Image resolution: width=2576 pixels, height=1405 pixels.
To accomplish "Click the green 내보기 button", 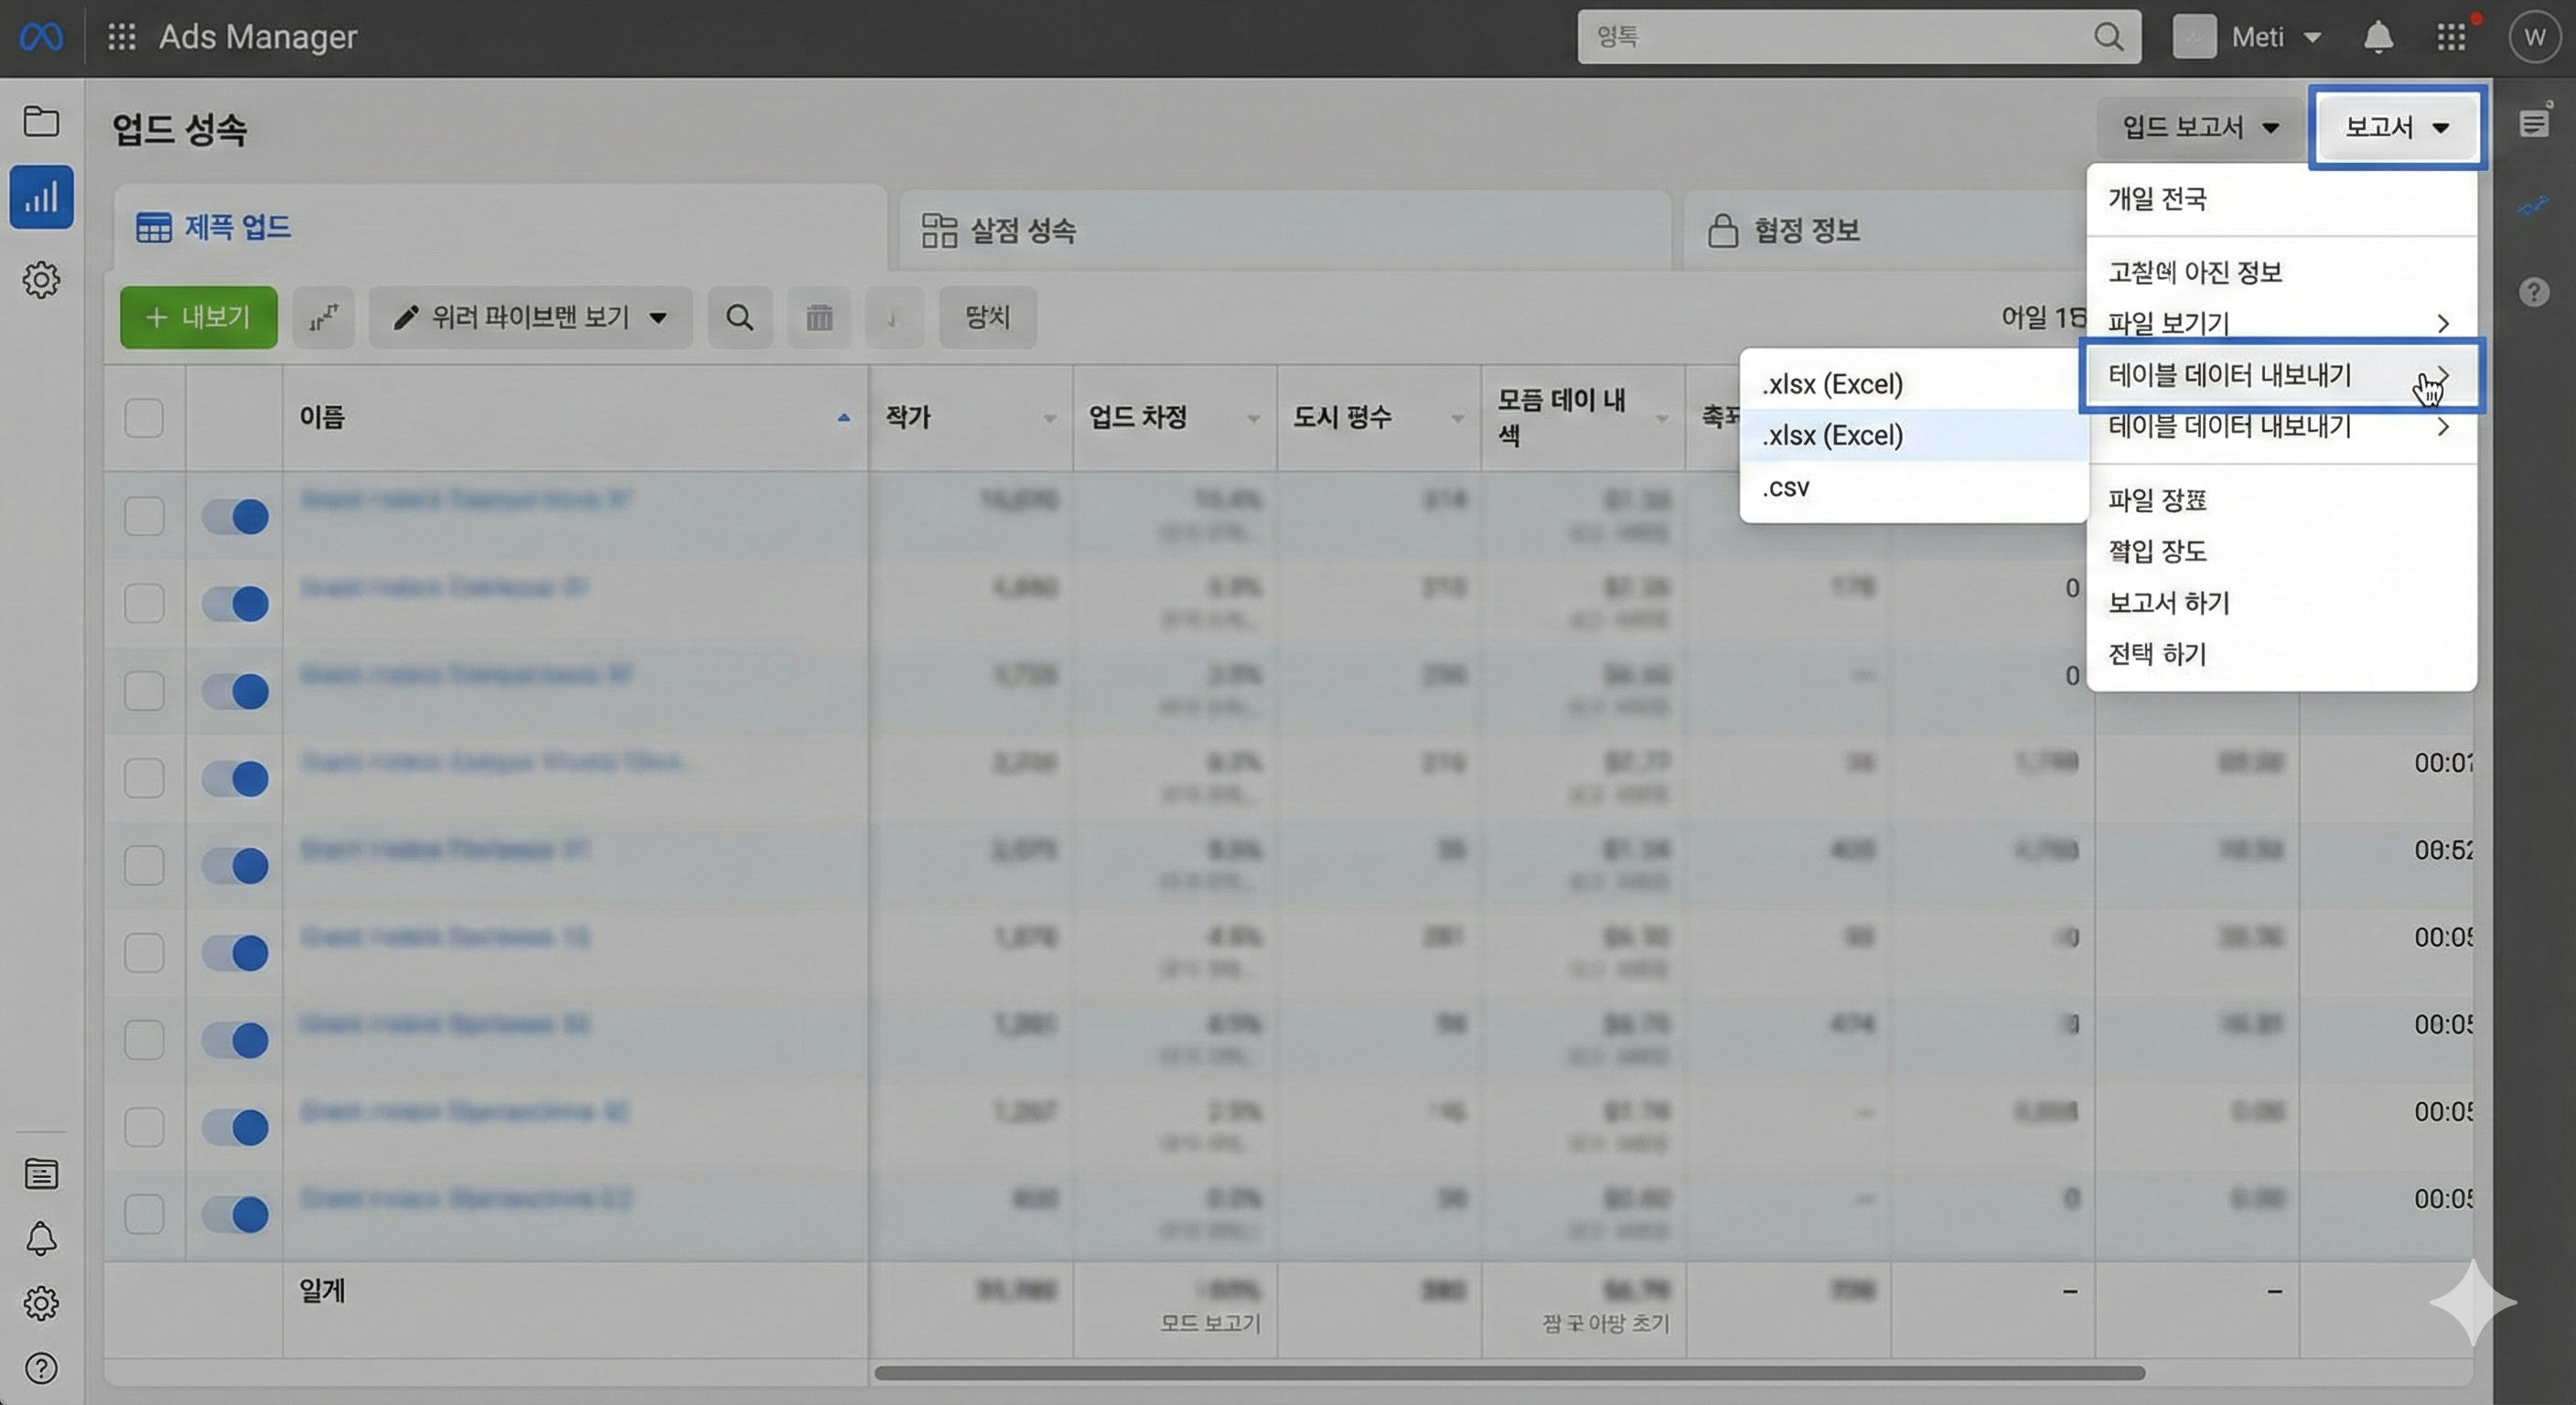I will pyautogui.click(x=198, y=318).
